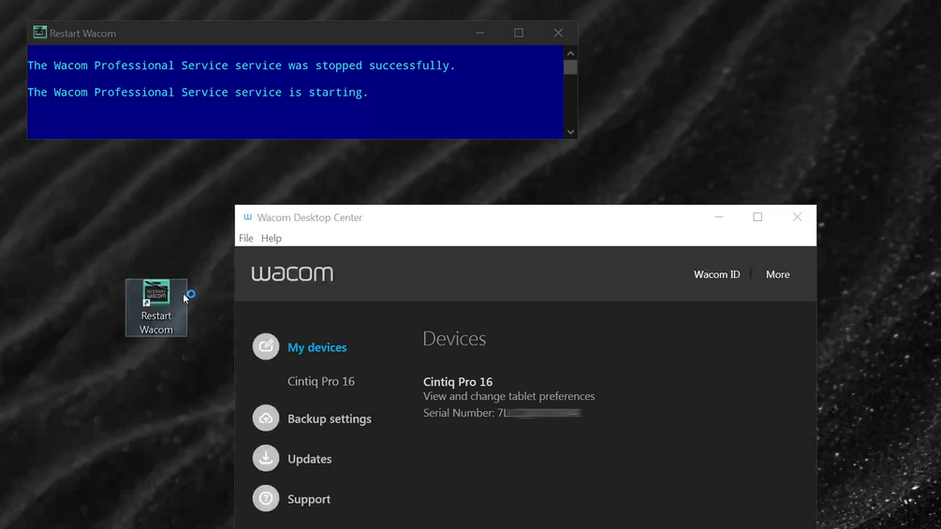Click console scrollbar up arrow
The image size is (941, 529).
pyautogui.click(x=571, y=53)
